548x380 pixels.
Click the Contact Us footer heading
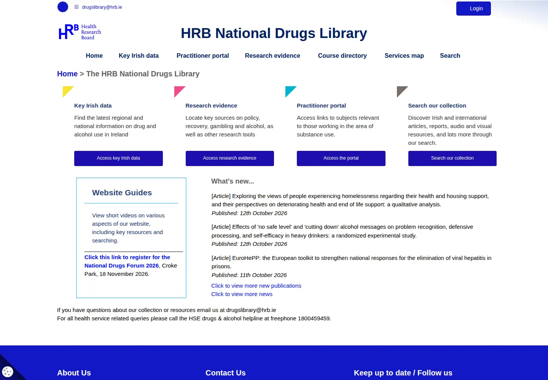(226, 373)
